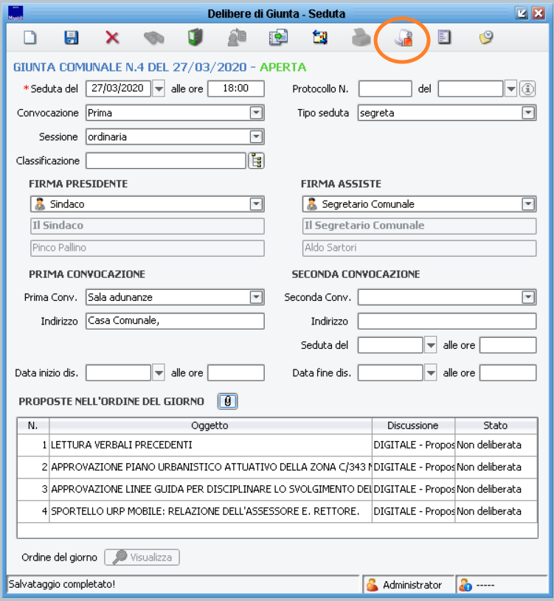
Task: Open the Seduta del date picker arrow
Action: pyautogui.click(x=158, y=89)
